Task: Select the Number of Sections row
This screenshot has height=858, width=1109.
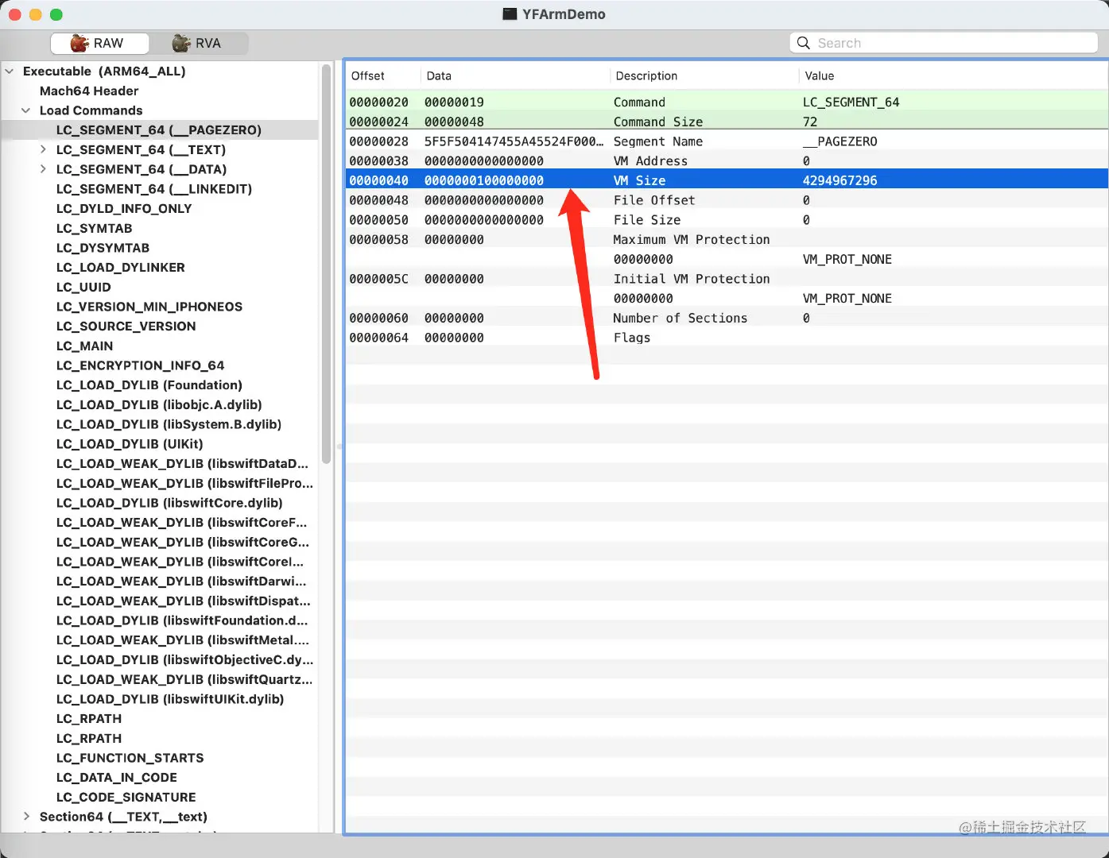Action: (x=727, y=318)
